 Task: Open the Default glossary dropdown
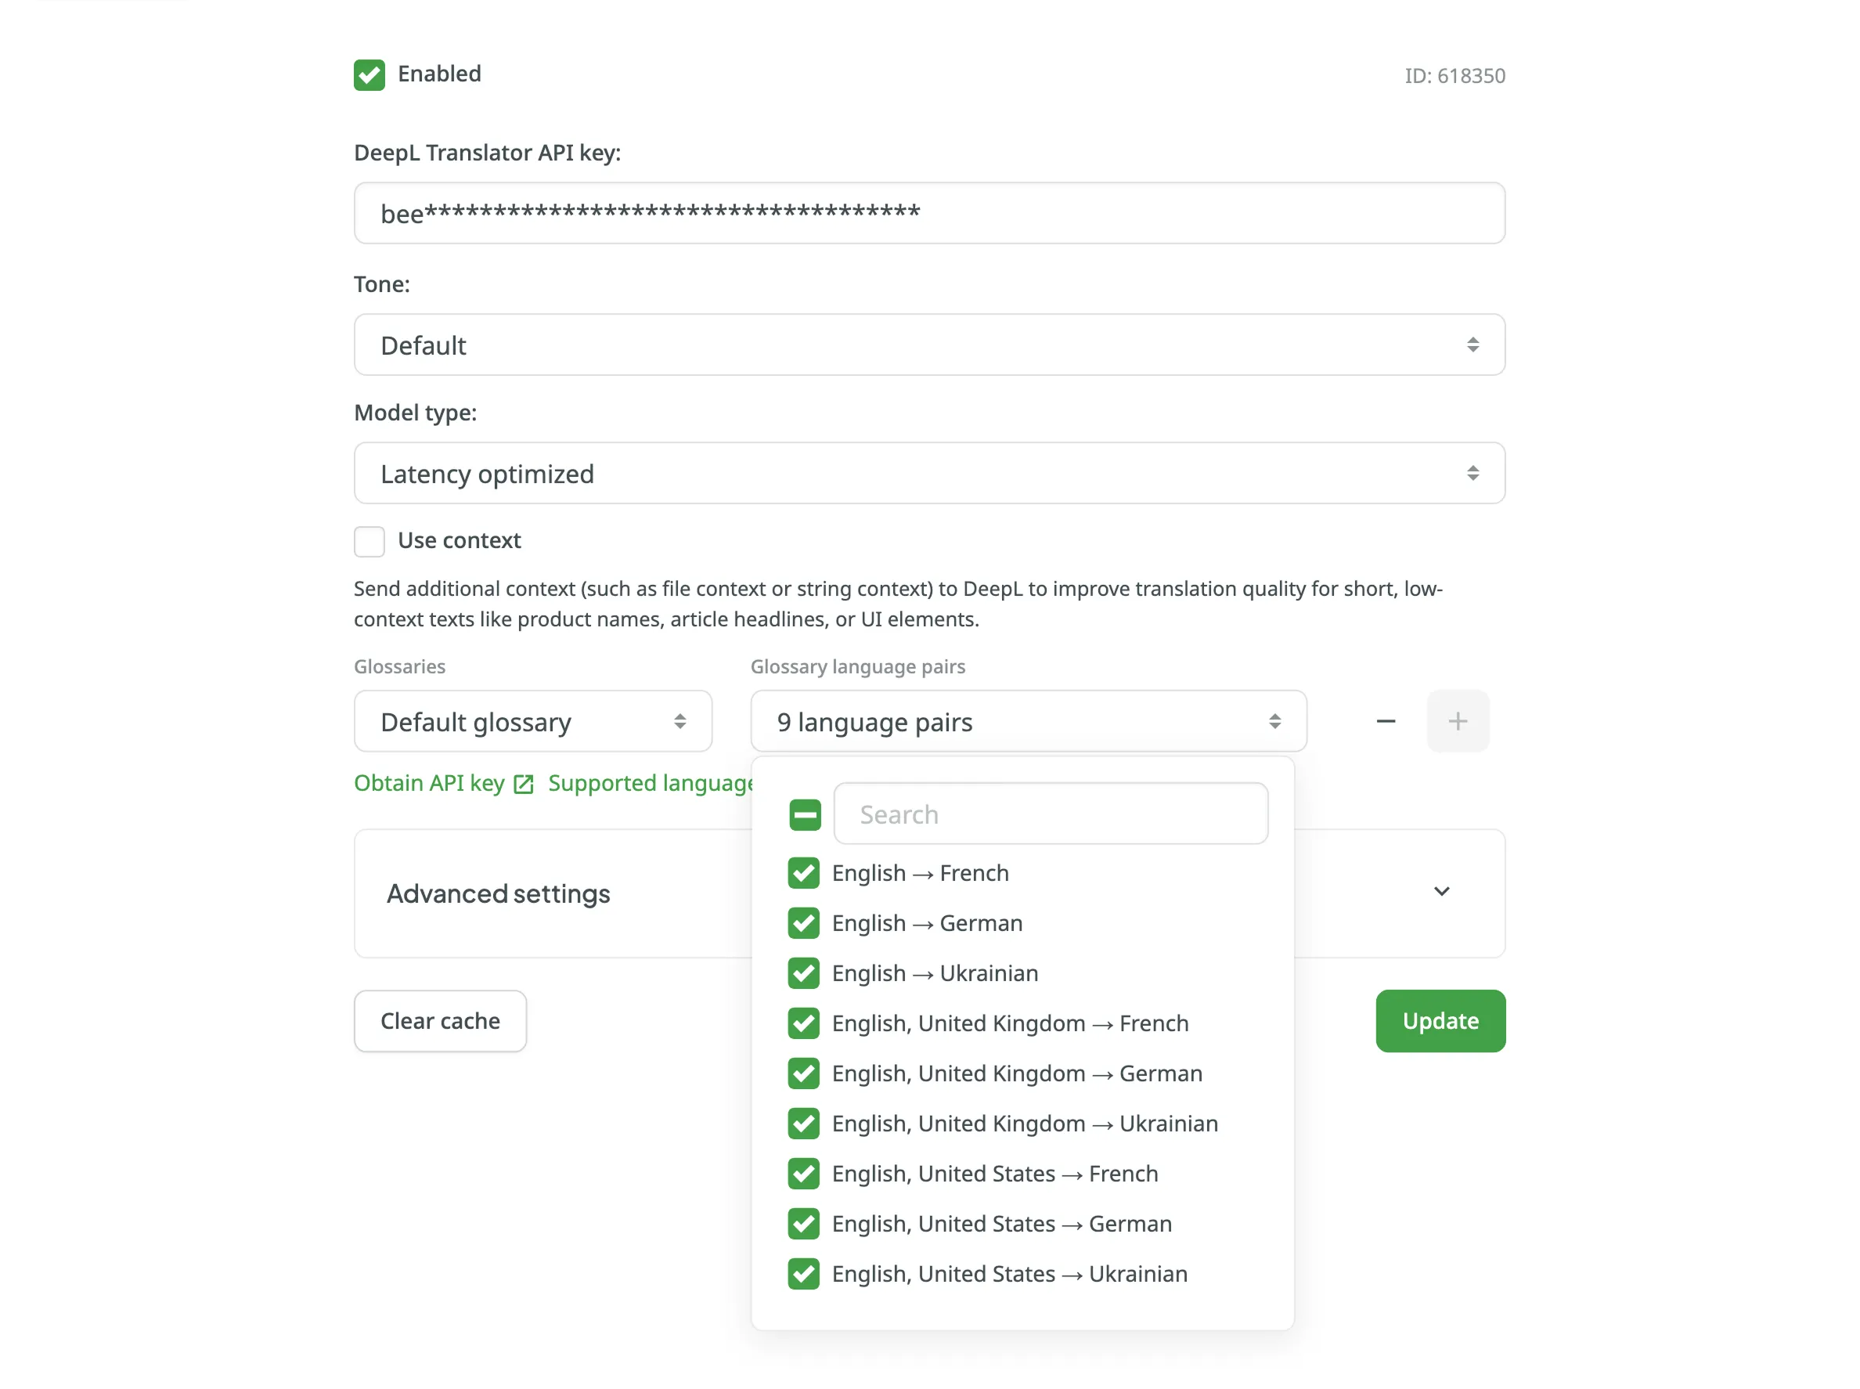(533, 722)
